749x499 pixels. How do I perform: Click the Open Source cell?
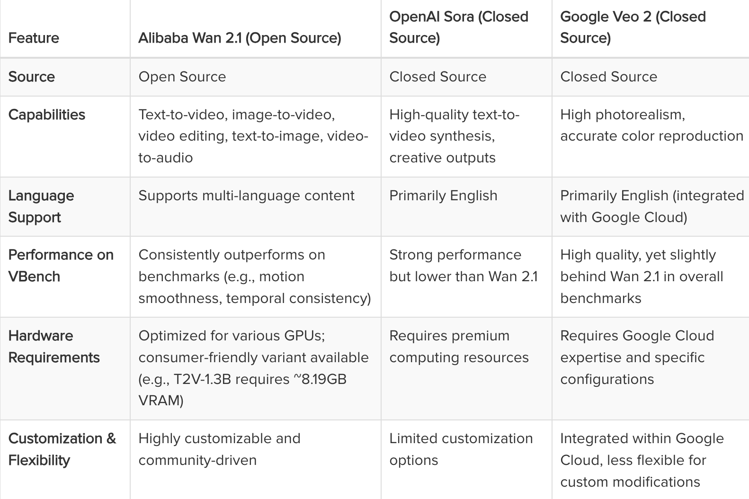[x=182, y=77]
